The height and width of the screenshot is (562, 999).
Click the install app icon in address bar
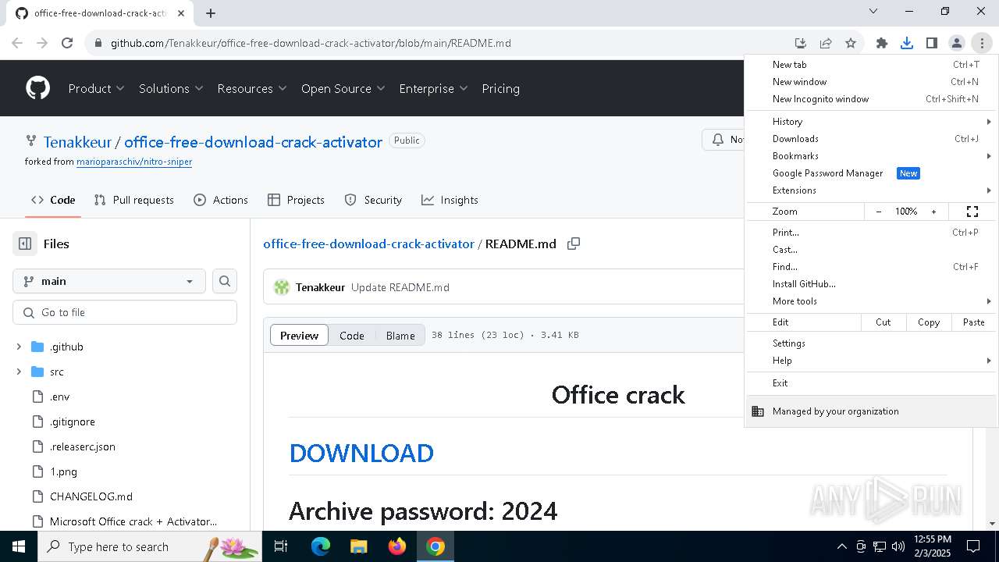[x=801, y=43]
